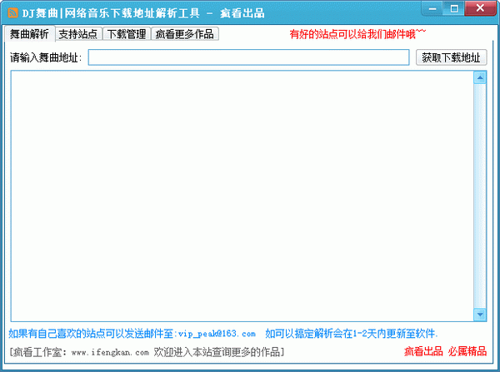
Task: Click the orange RSS app icon in title bar
Action: tap(12, 13)
